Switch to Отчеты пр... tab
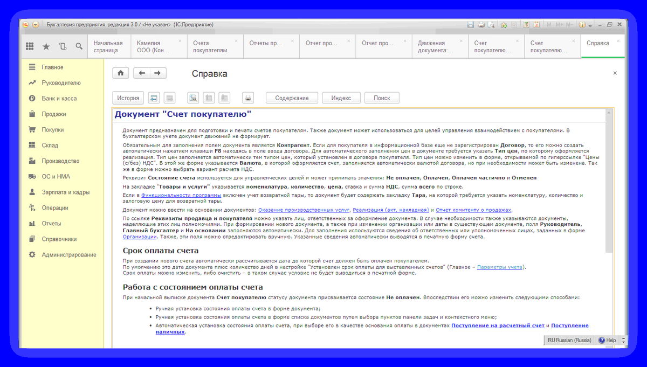 pyautogui.click(x=271, y=47)
